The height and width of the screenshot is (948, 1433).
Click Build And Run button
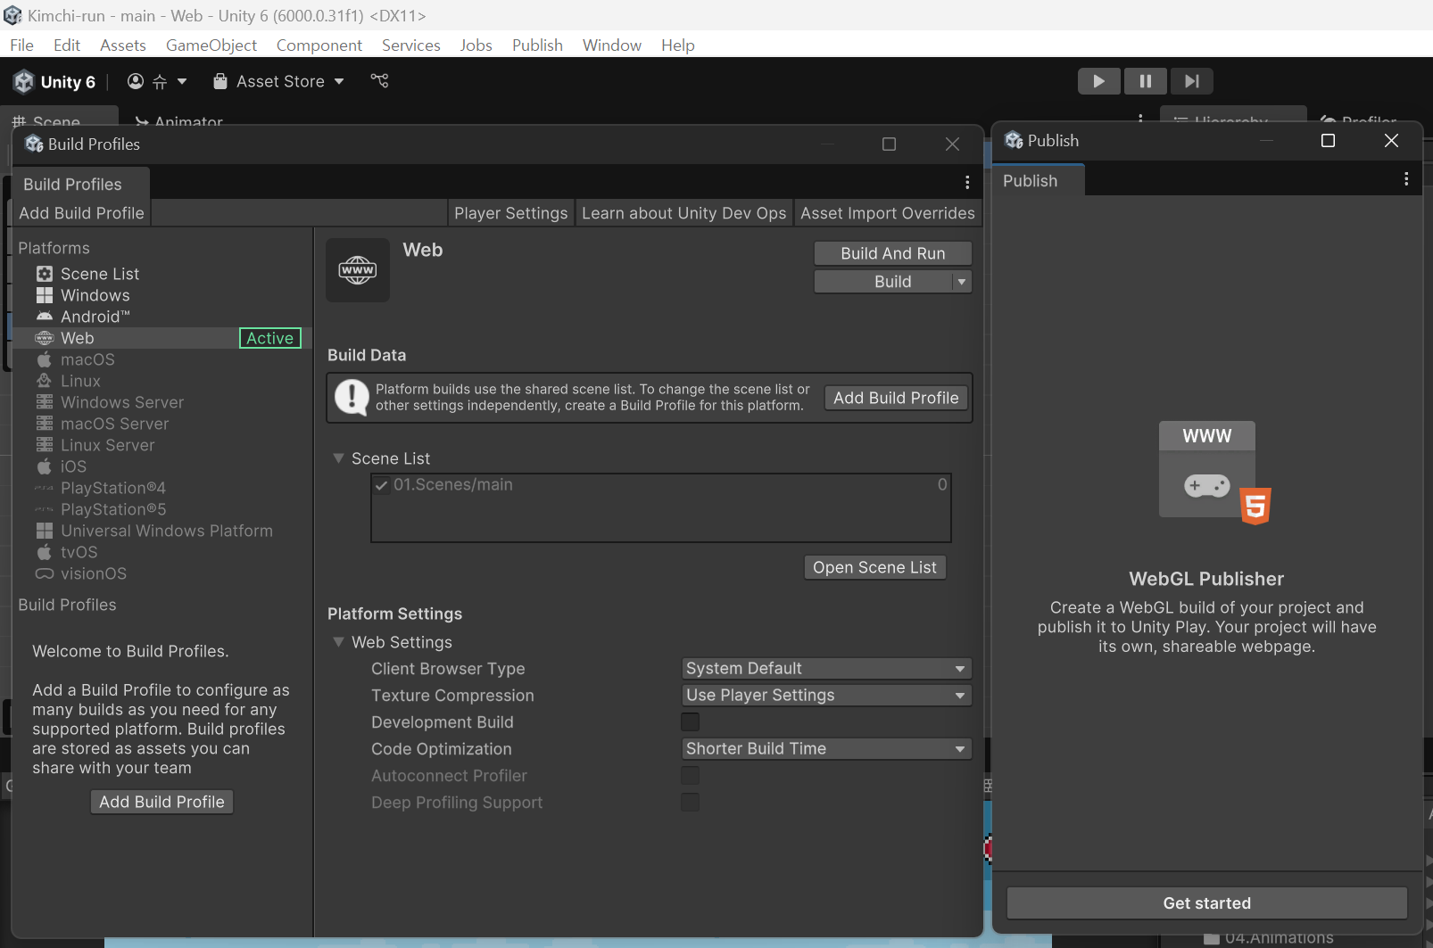click(893, 253)
